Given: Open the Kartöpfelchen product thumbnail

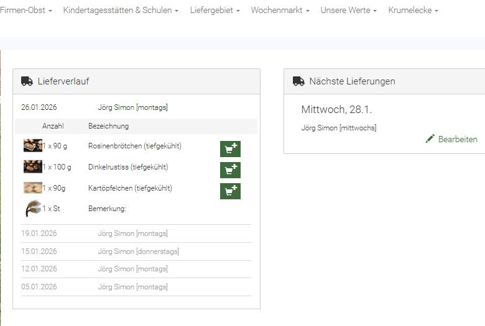Looking at the screenshot, I should 33,188.
